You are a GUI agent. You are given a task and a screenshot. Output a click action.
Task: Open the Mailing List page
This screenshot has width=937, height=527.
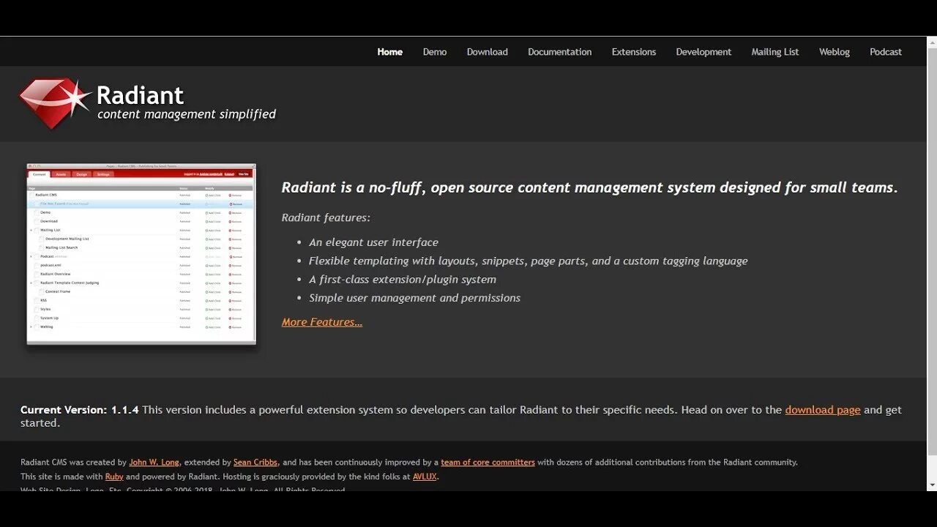775,52
